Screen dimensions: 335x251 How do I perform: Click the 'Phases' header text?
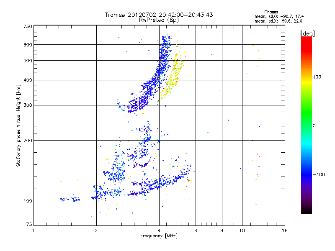271,12
